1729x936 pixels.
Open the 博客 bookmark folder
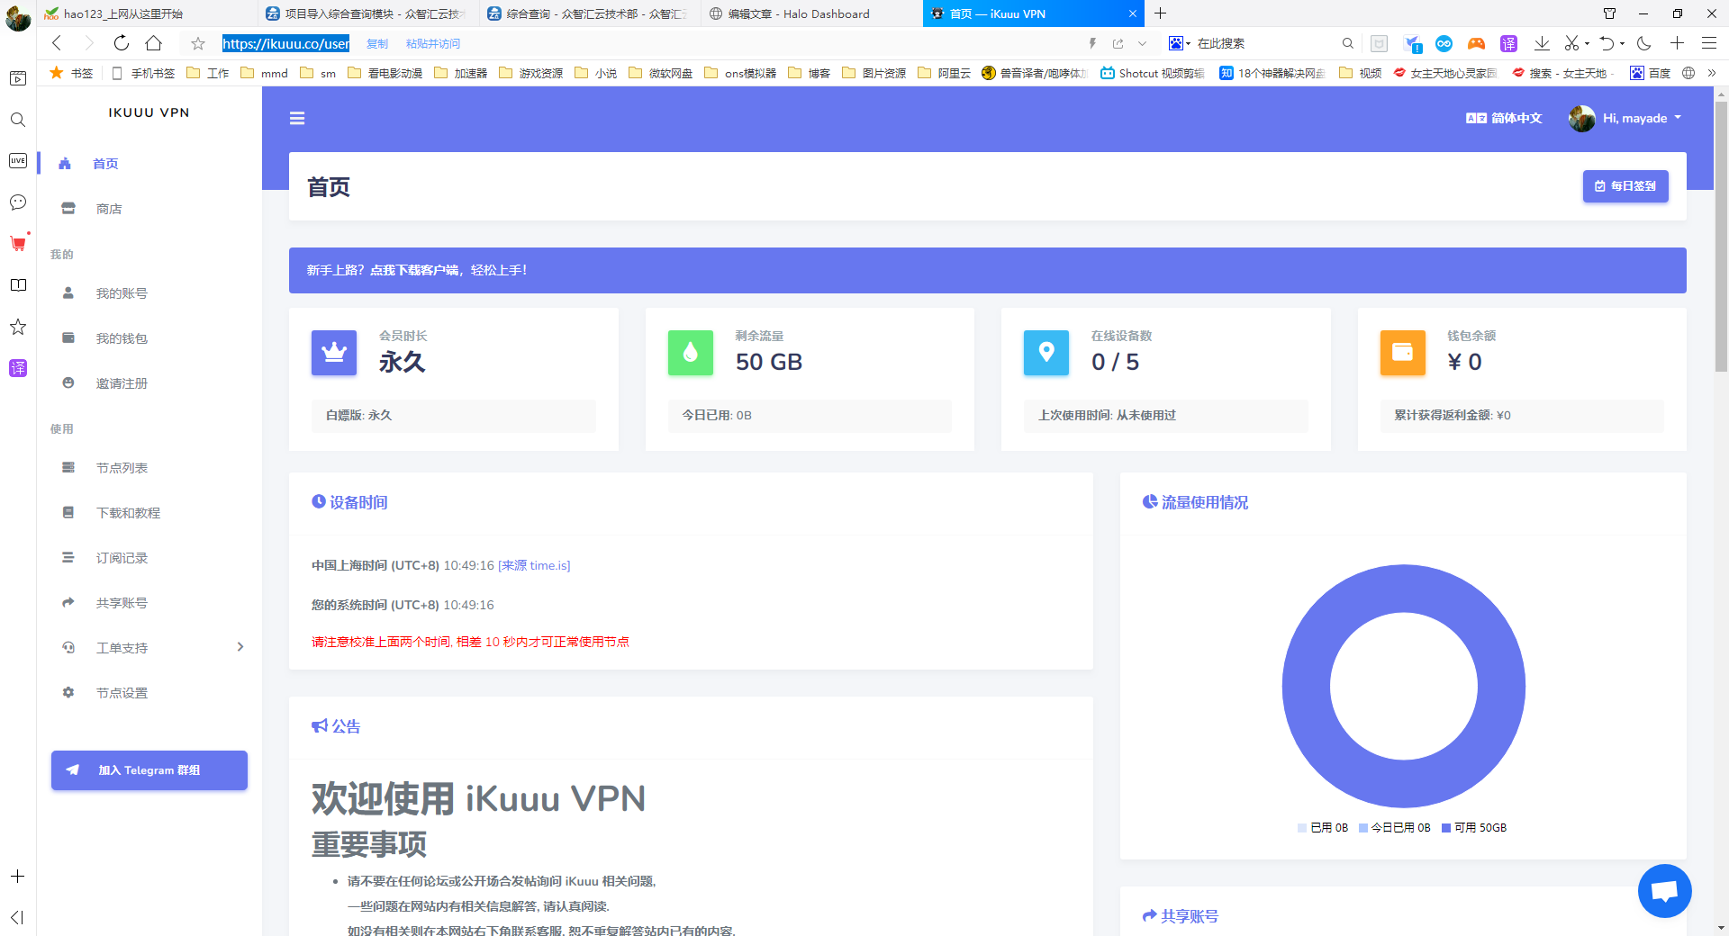click(809, 73)
